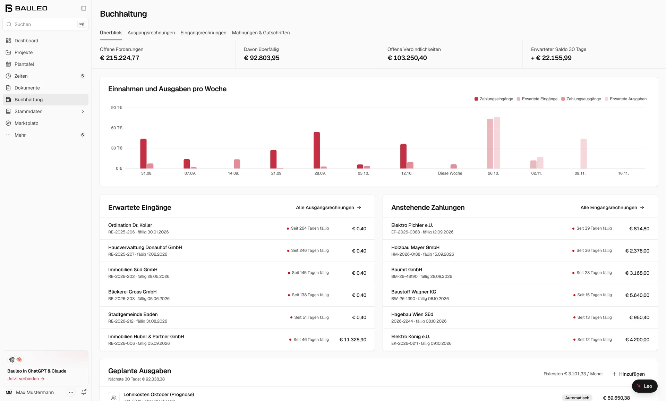Screen dimensions: 666x401
Task: Click the Lohnkosten Oktober people icon
Action: (114, 398)
